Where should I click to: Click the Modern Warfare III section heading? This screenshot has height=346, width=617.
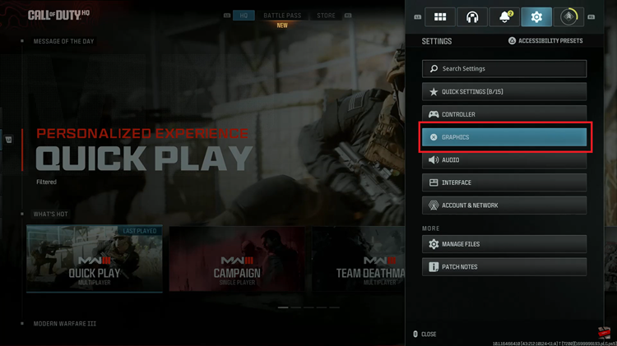tap(64, 324)
